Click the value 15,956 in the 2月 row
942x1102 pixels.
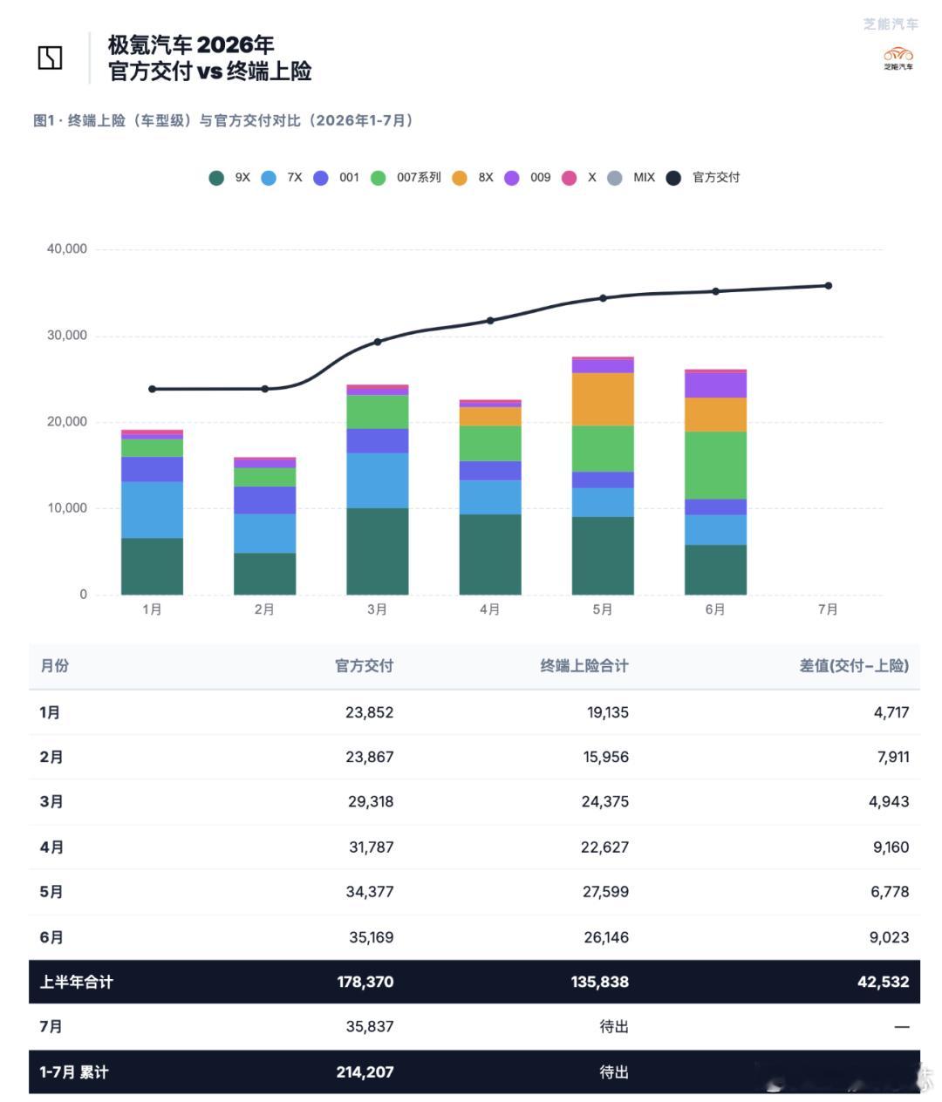coord(606,757)
